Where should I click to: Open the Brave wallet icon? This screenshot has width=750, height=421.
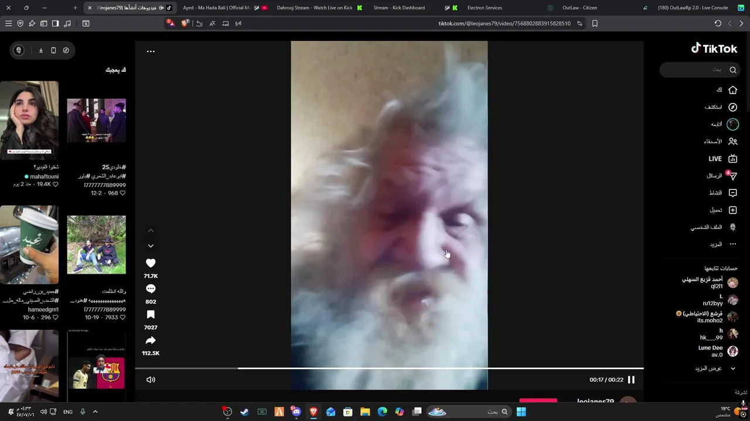point(43,23)
